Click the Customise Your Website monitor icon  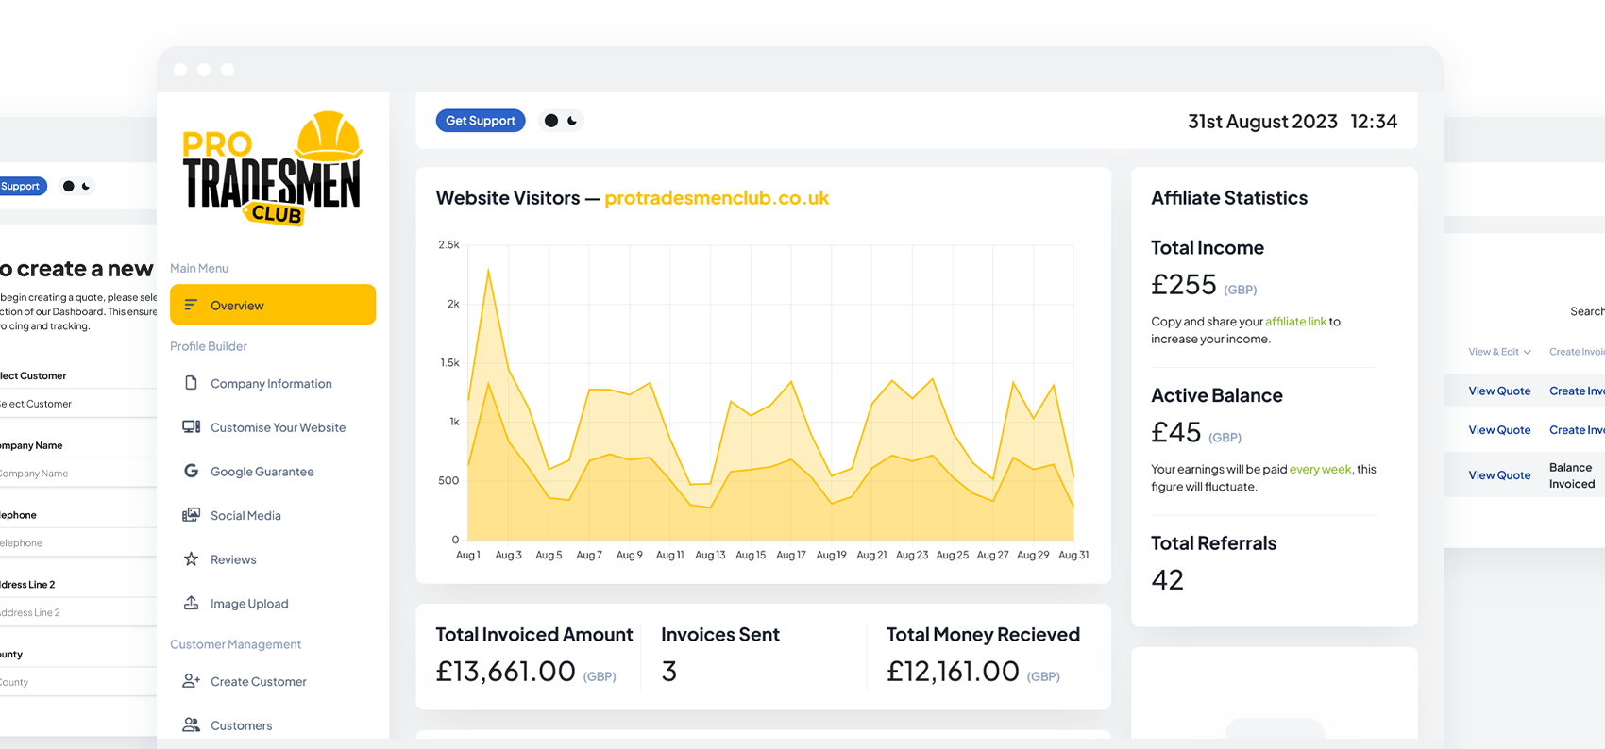191,427
